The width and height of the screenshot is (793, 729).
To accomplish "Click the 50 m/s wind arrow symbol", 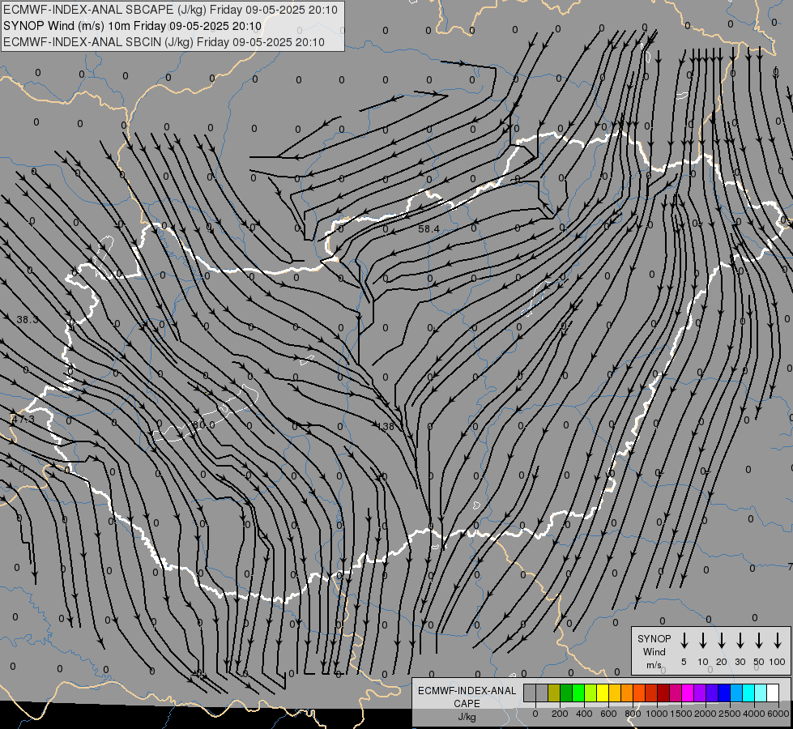I will click(x=759, y=640).
